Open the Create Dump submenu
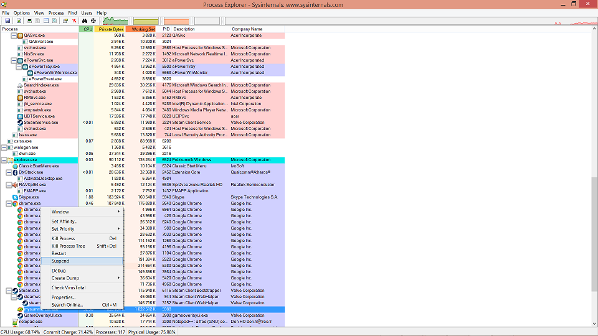The height and width of the screenshot is (336, 598). (82, 278)
